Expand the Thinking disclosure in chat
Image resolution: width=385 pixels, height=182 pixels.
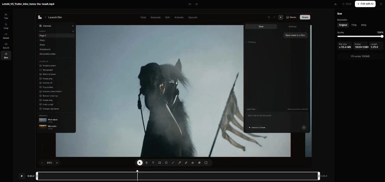[x=251, y=42]
